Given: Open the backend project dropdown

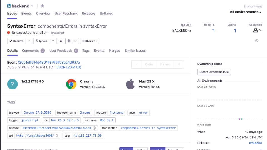Looking at the screenshot, I should pyautogui.click(x=32, y=6).
